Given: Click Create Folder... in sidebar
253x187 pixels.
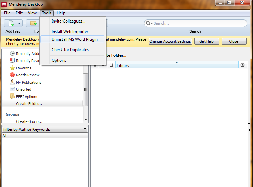Looking at the screenshot, I should (x=29, y=104).
